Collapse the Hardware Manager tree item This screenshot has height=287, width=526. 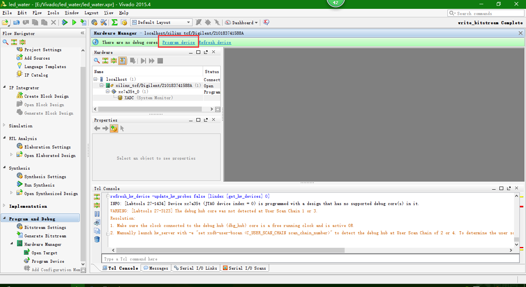point(12,244)
